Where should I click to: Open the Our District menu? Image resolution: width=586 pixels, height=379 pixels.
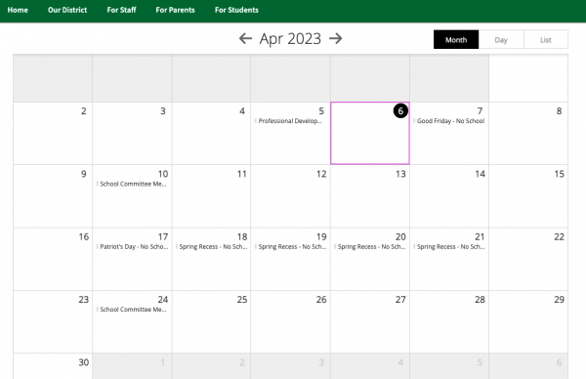tap(67, 10)
